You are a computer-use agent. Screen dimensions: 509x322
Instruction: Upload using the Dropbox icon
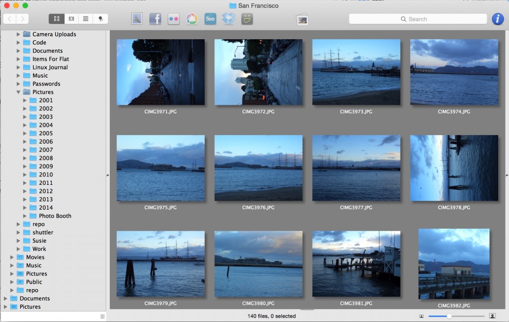coord(228,19)
